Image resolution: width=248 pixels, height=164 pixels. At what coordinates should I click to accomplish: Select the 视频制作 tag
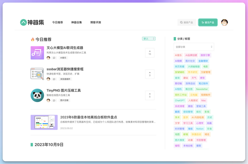pos(206,95)
